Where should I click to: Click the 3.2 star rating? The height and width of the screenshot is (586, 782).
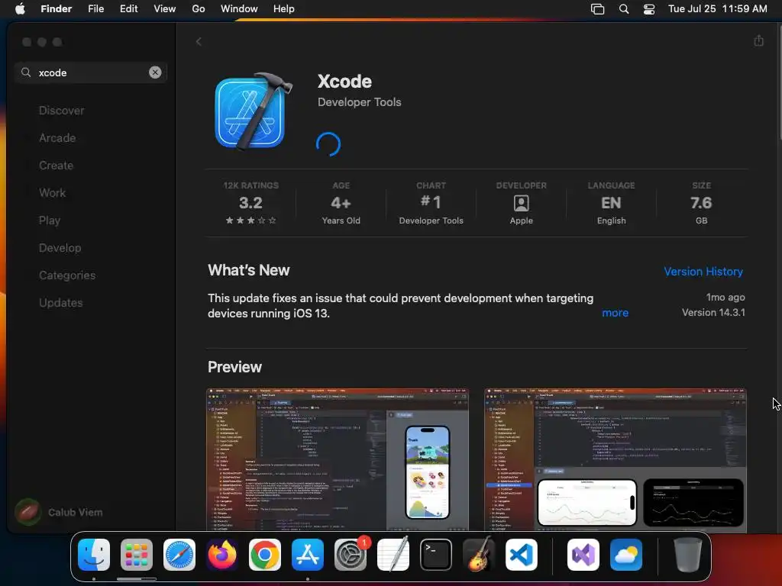(x=250, y=203)
